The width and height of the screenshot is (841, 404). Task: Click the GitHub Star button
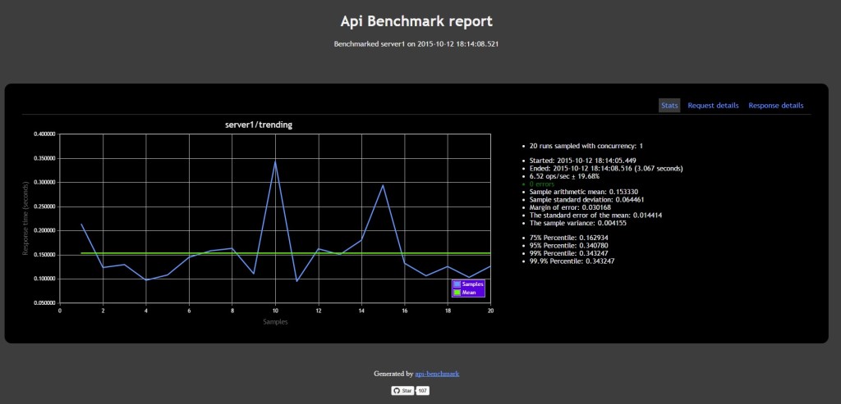(x=402, y=391)
